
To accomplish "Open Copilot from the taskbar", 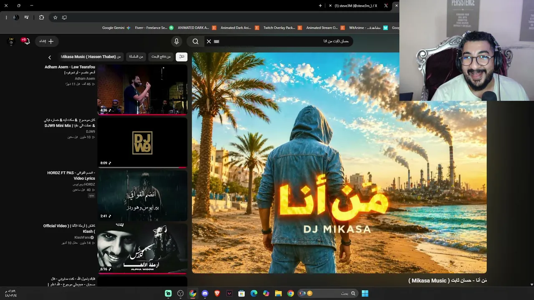I will [x=266, y=293].
